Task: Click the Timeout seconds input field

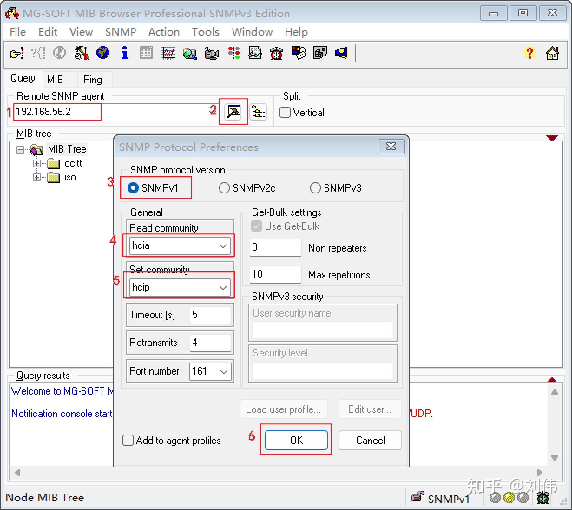Action: coord(210,315)
